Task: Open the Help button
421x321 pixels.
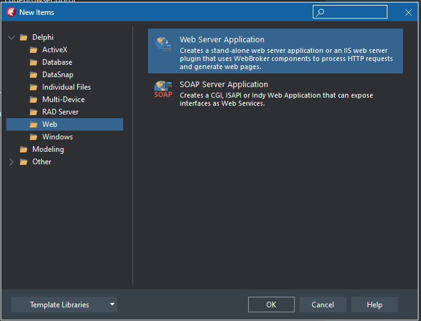Action: point(374,304)
